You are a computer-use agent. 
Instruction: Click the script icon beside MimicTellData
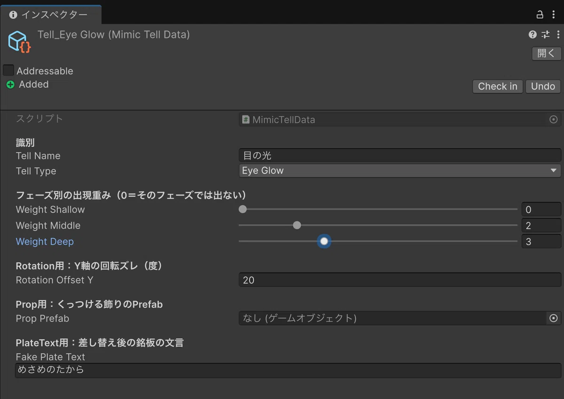pyautogui.click(x=245, y=120)
